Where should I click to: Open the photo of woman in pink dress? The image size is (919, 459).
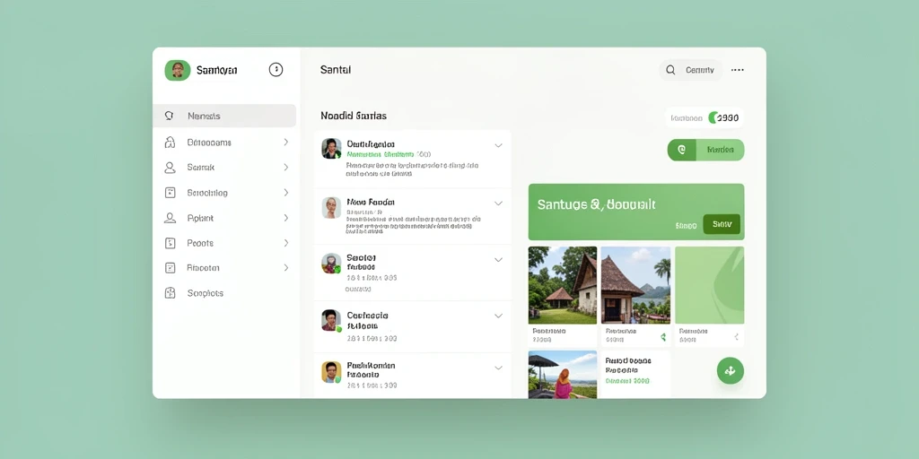[563, 375]
